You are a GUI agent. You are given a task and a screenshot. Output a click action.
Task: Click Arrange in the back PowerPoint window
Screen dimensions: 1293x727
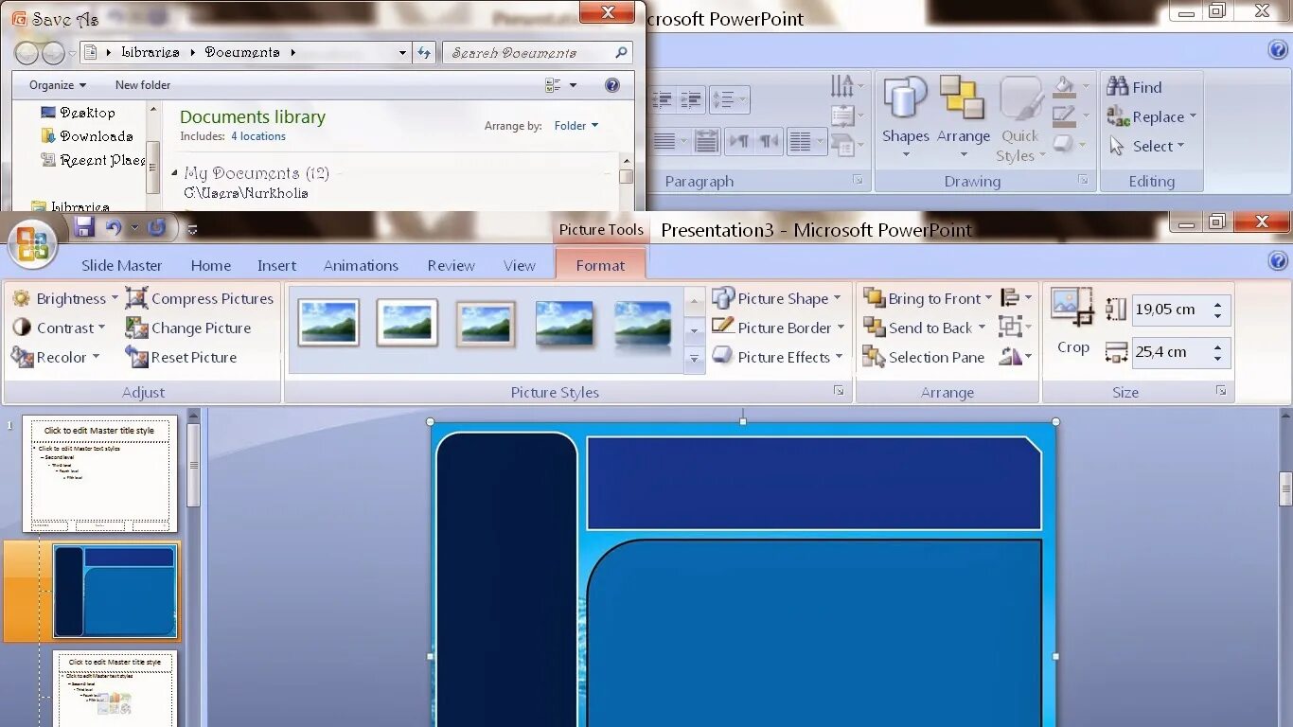[964, 119]
